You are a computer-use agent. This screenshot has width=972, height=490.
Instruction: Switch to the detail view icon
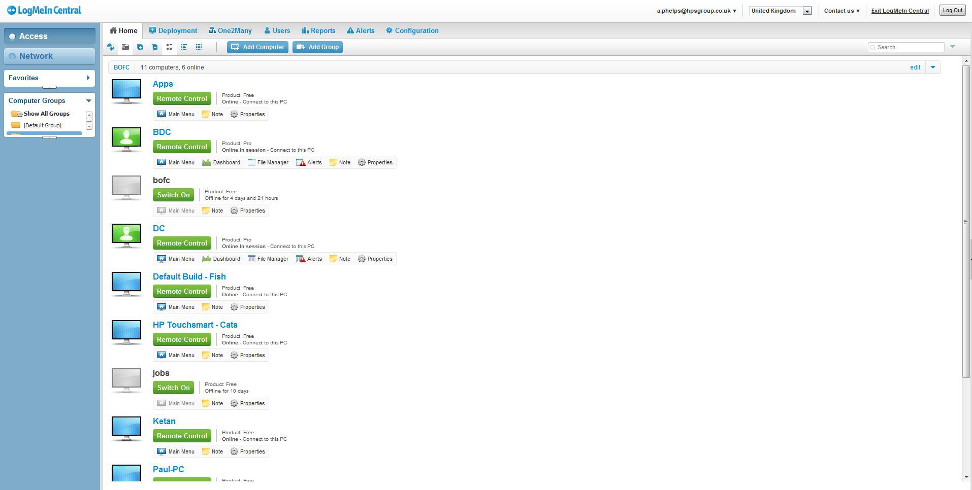(170, 47)
